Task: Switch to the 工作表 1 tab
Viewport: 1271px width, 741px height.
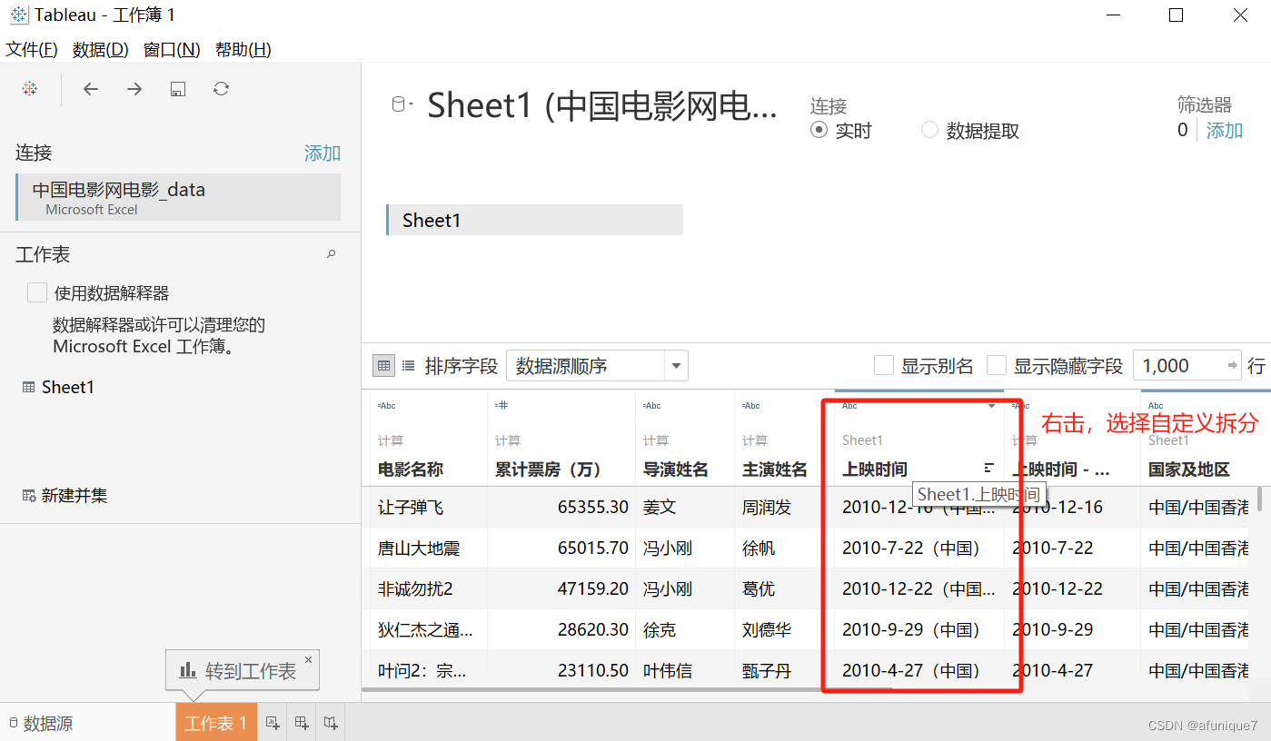Action: tap(216, 723)
